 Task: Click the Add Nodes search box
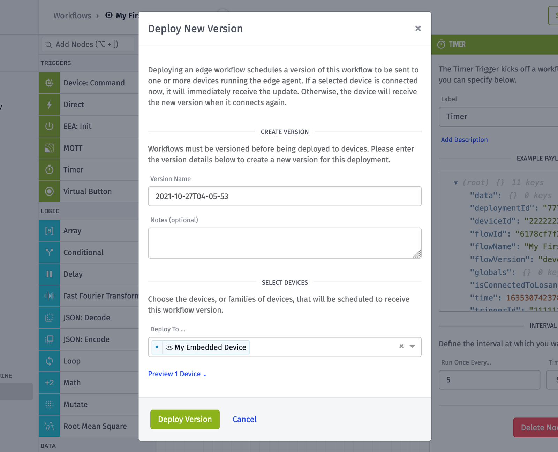(x=88, y=45)
